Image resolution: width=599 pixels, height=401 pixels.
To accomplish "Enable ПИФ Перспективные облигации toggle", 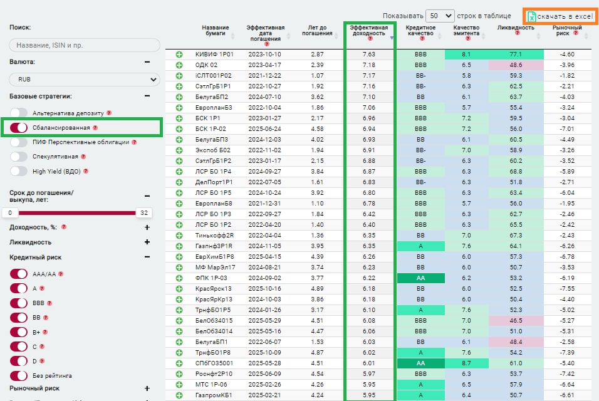I will 19,142.
